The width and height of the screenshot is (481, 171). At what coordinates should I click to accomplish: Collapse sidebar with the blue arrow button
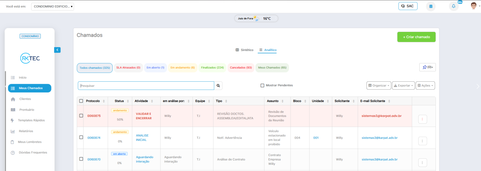[x=57, y=50]
